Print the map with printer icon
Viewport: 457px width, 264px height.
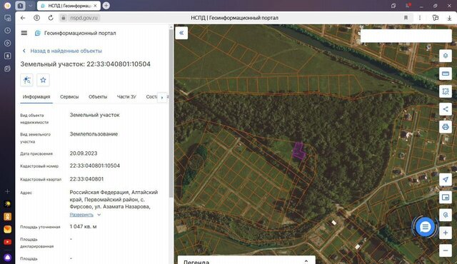click(446, 127)
